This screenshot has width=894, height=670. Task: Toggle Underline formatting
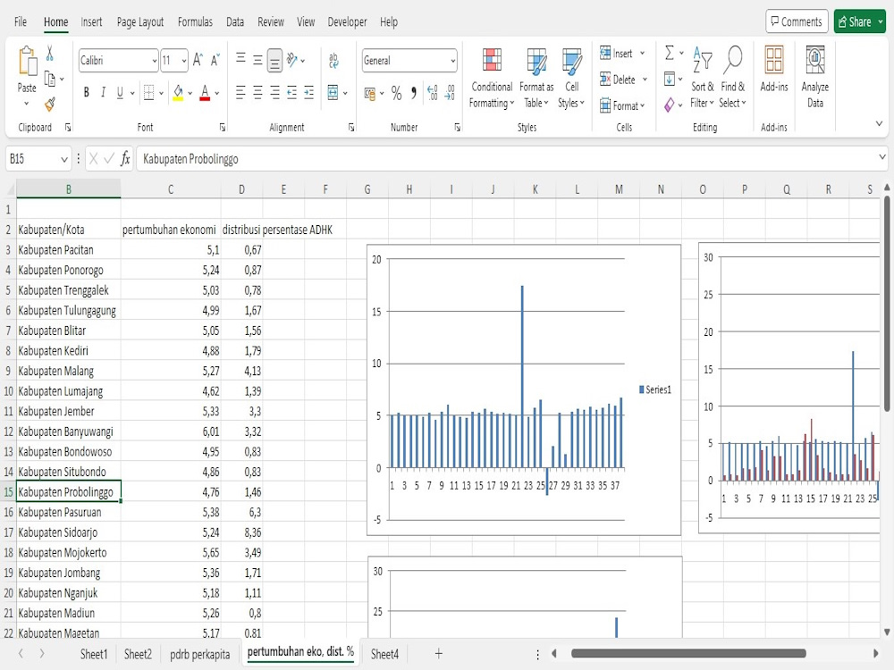click(120, 92)
